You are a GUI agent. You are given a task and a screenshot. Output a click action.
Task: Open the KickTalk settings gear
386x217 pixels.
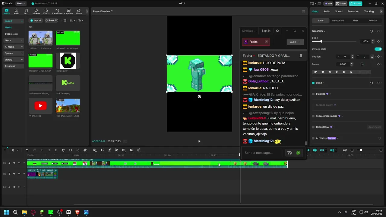277,31
